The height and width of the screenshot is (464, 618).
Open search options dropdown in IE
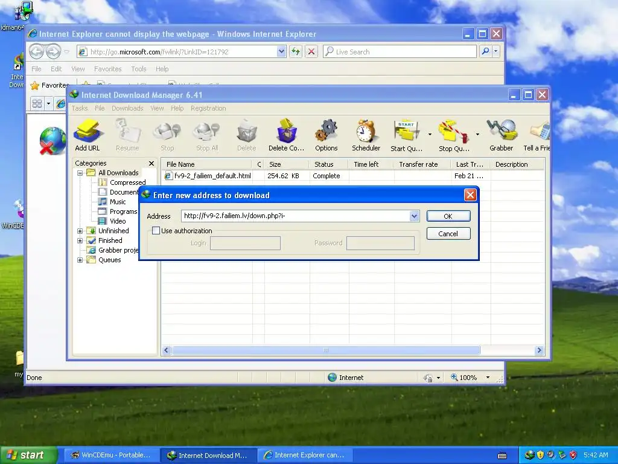[x=496, y=52]
